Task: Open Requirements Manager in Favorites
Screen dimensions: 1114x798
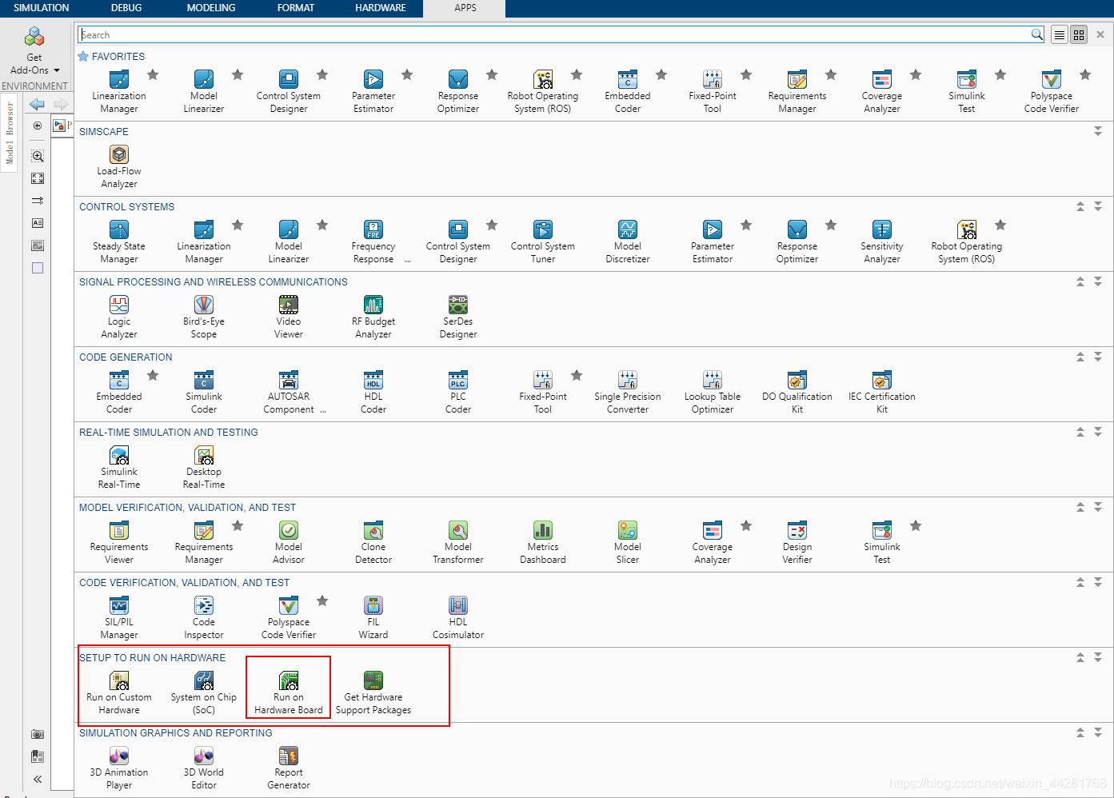Action: point(797,91)
